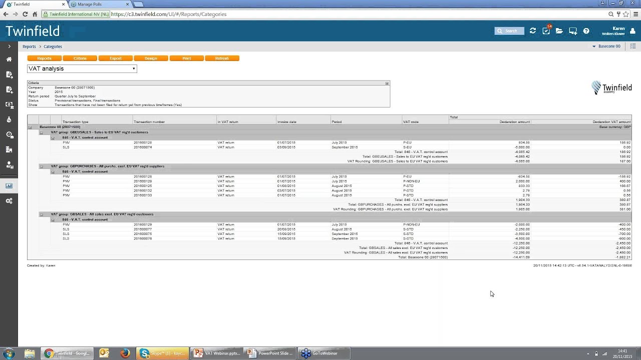Open the Windows Start menu
This screenshot has width=641, height=360.
click(9, 353)
